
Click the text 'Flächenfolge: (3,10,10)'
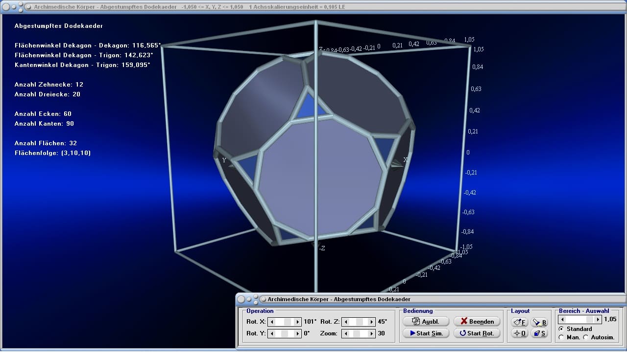pos(52,153)
